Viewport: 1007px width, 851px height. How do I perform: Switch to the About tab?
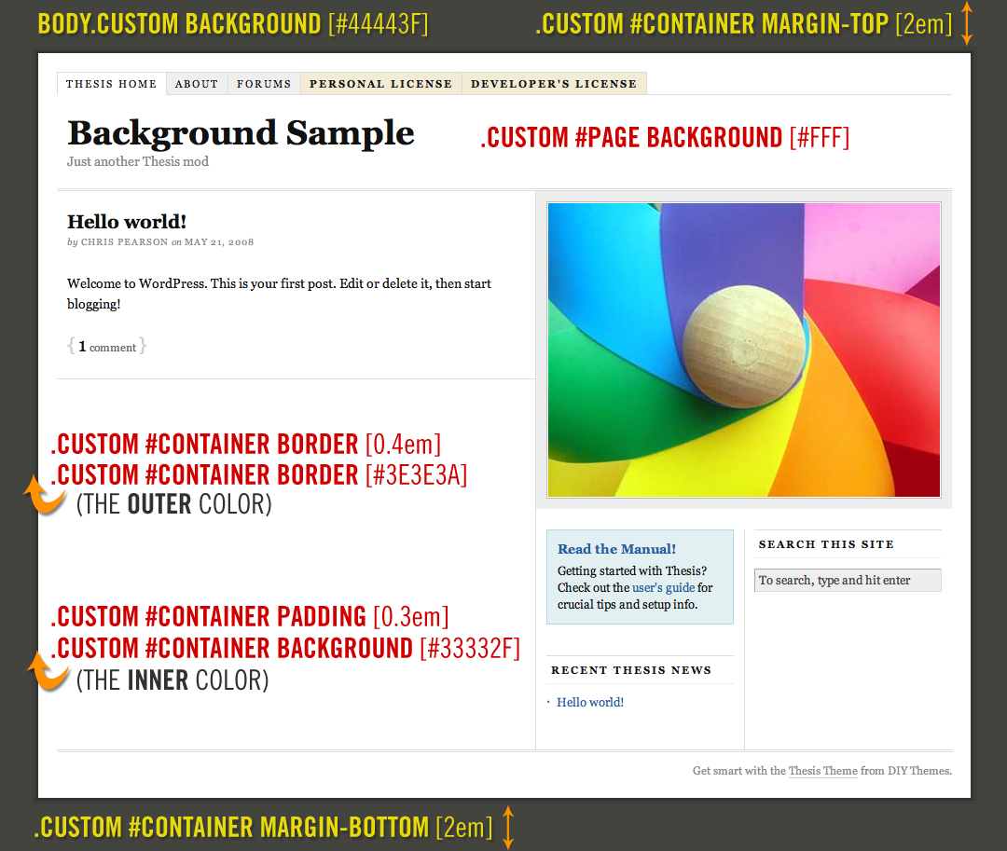point(197,84)
